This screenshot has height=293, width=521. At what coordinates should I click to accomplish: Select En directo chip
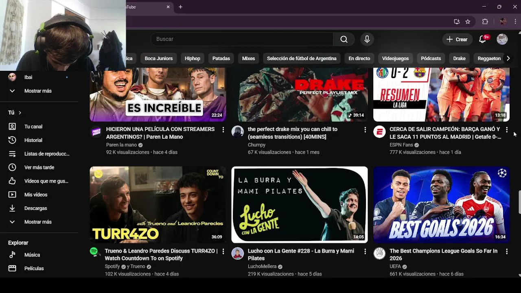[359, 58]
